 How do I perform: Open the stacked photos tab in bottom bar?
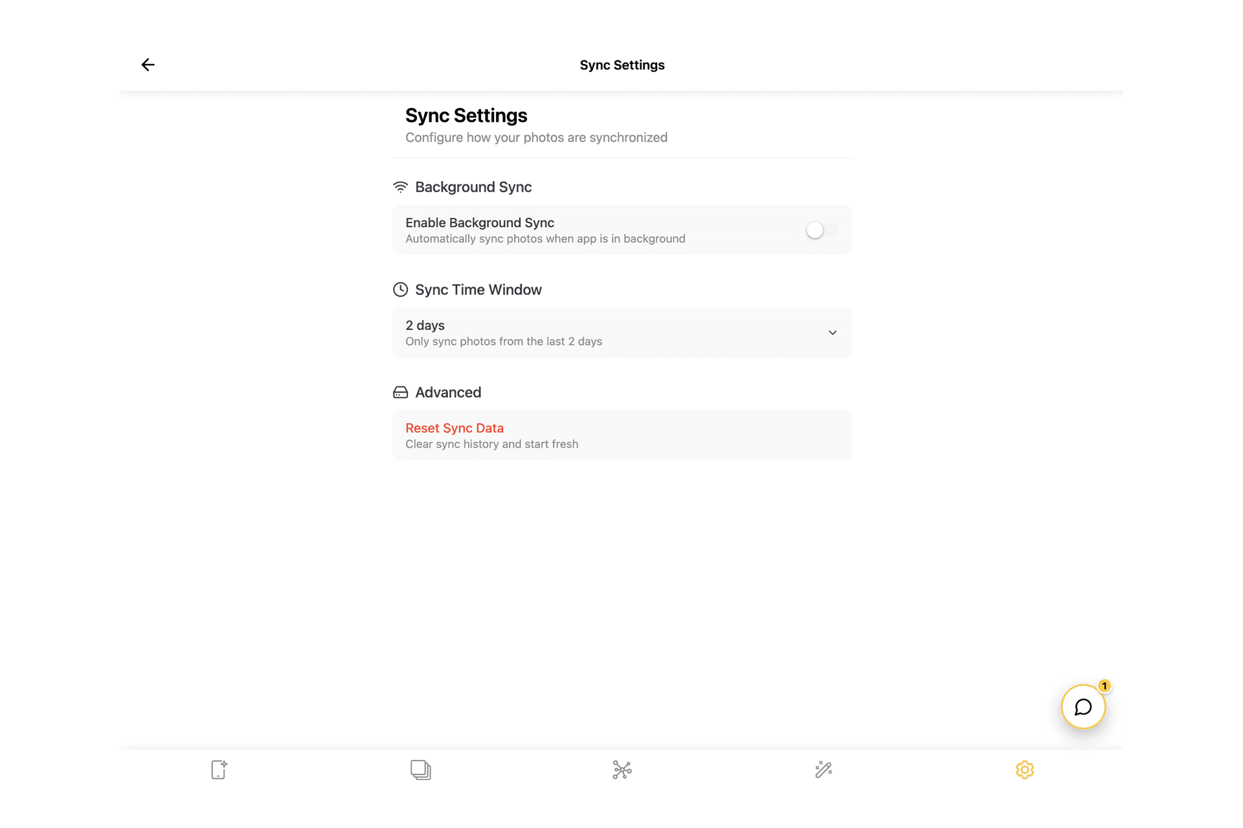pyautogui.click(x=420, y=770)
